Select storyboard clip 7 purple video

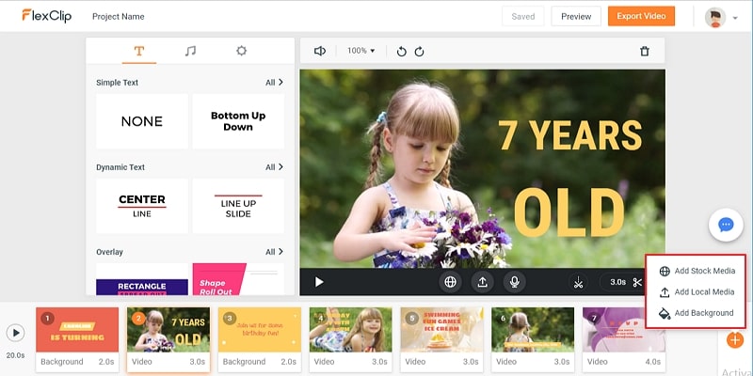point(624,339)
